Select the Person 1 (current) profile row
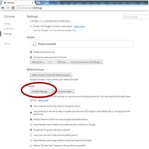 point(82,44)
